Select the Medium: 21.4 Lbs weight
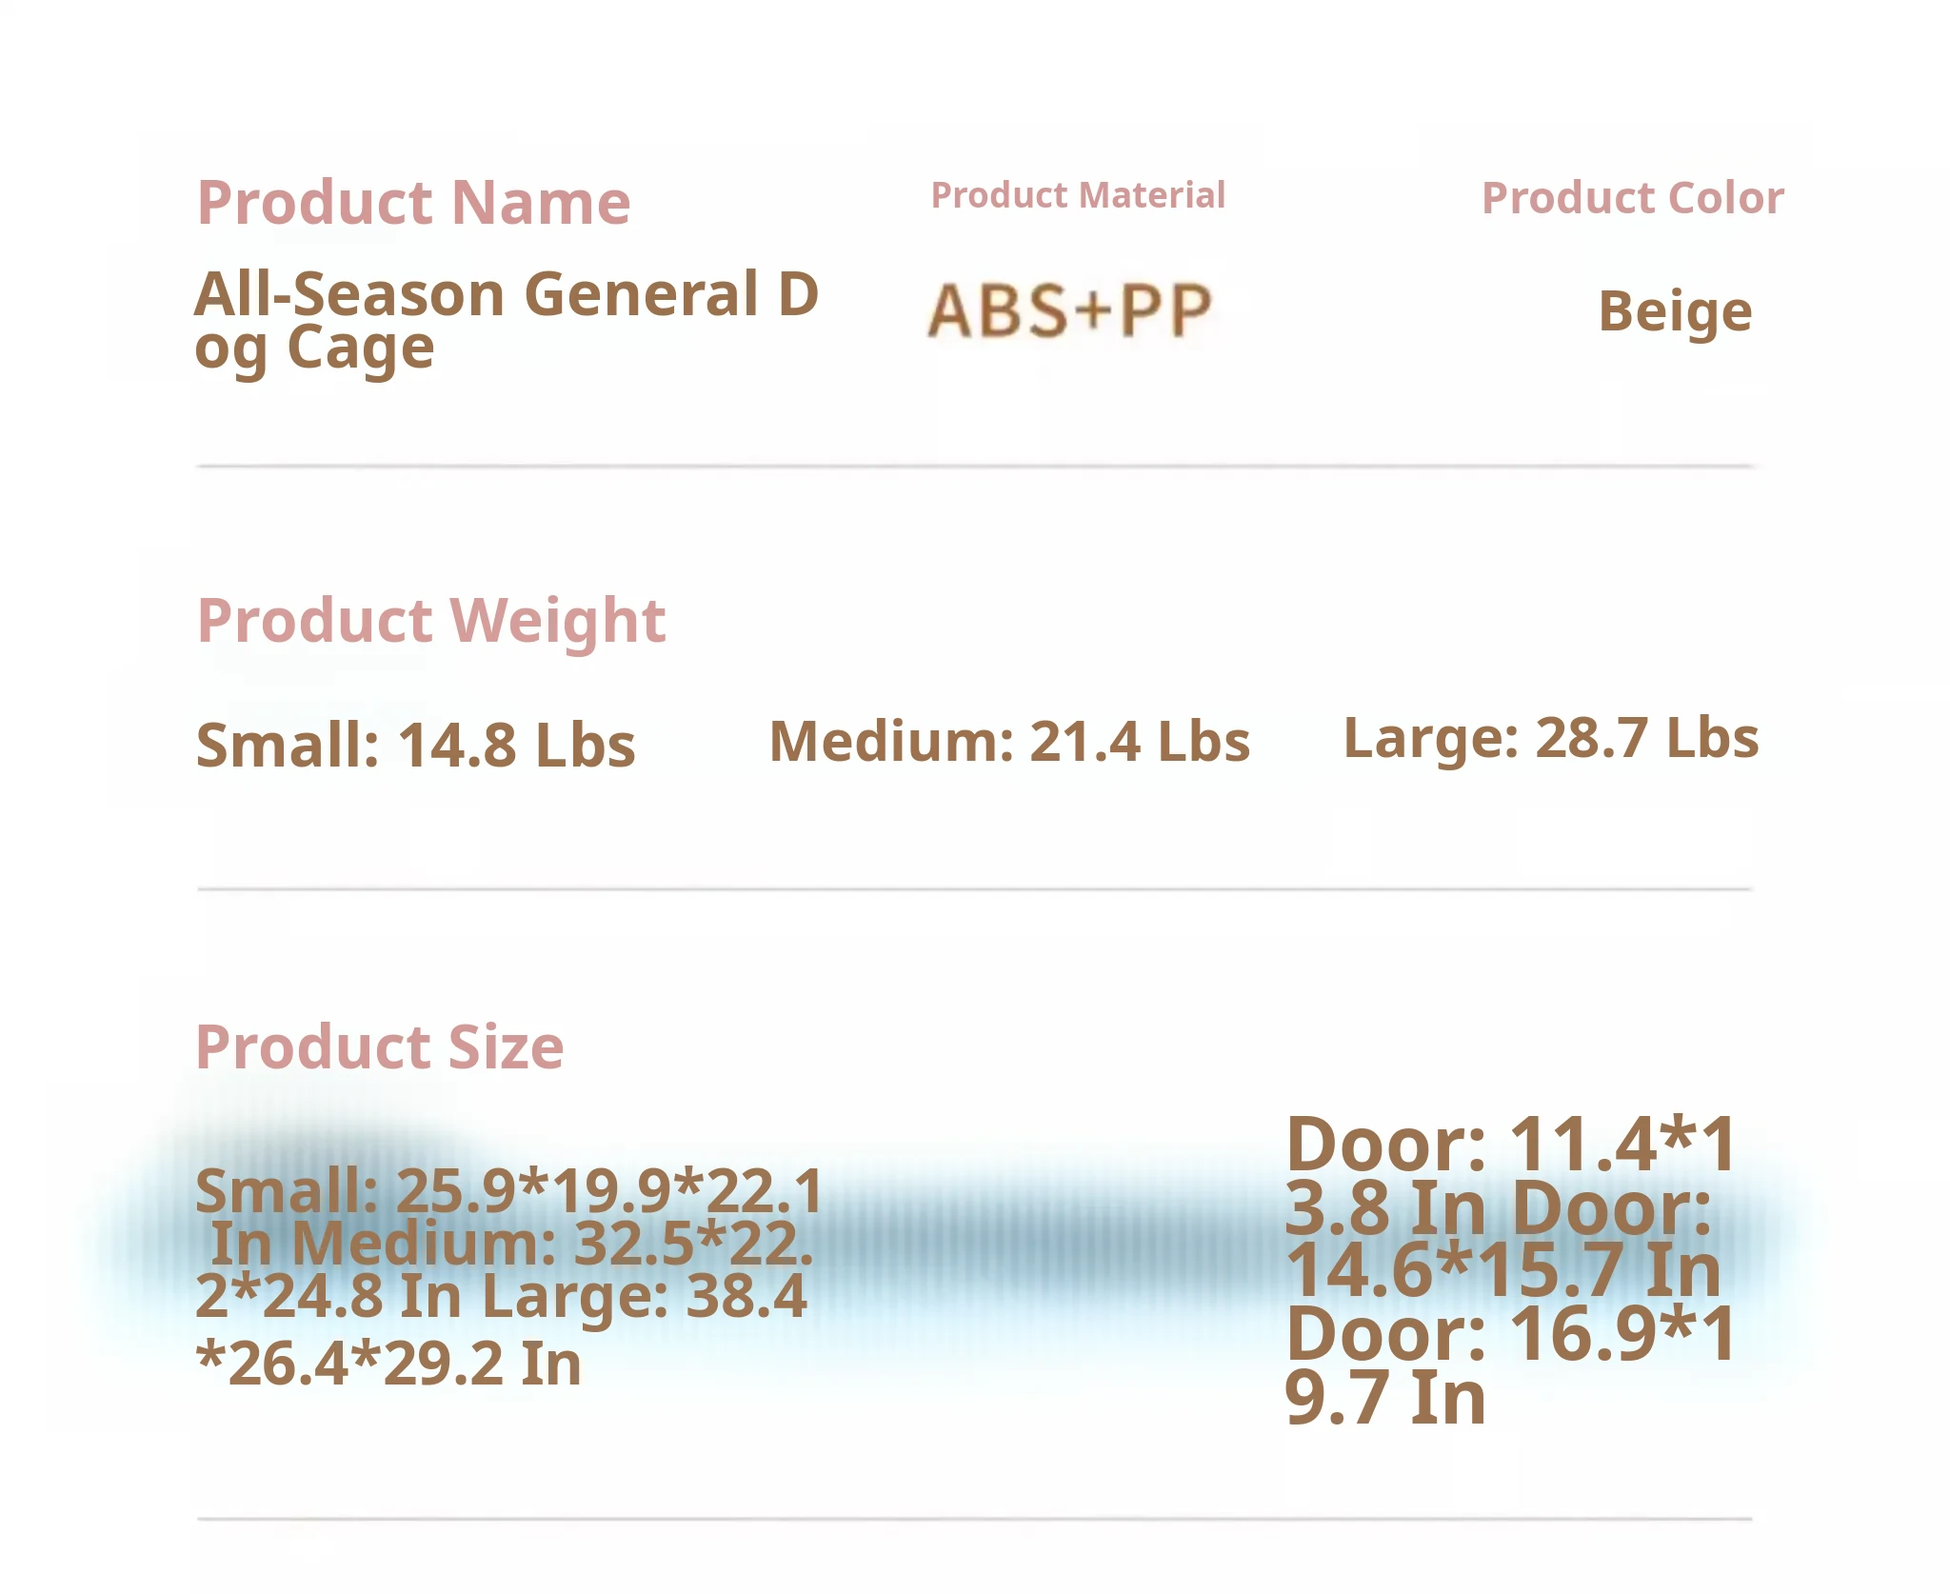Viewport: 1950px width, 1594px height. click(1008, 742)
